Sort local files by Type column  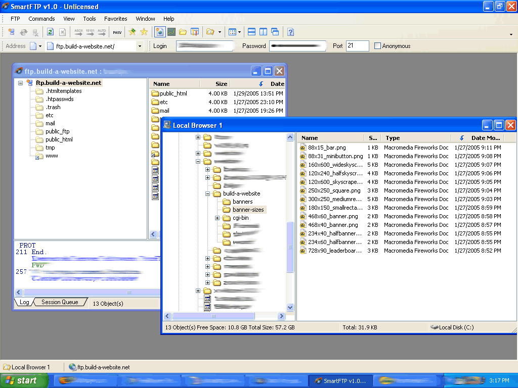[416, 138]
